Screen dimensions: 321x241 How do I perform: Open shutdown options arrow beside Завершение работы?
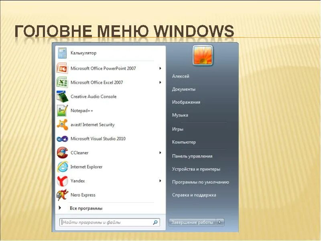click(220, 223)
